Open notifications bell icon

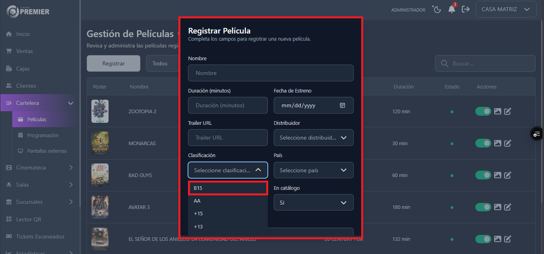click(452, 9)
